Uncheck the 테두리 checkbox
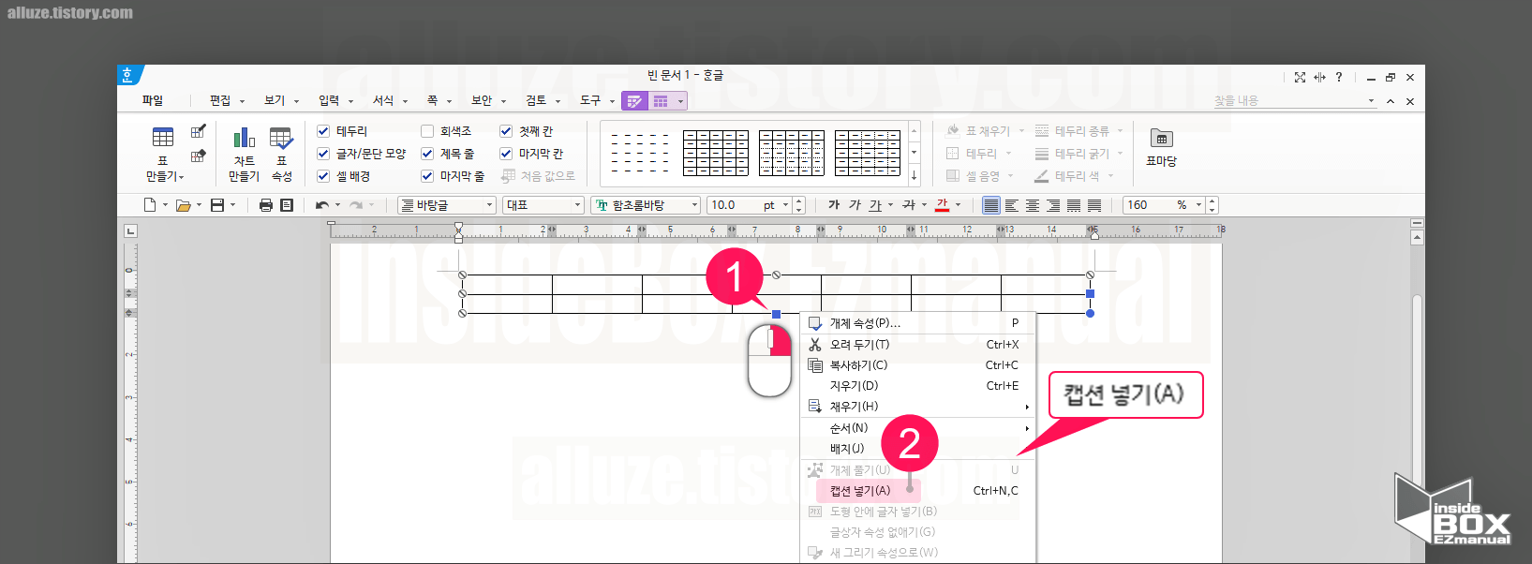The height and width of the screenshot is (564, 1532). pos(323,131)
